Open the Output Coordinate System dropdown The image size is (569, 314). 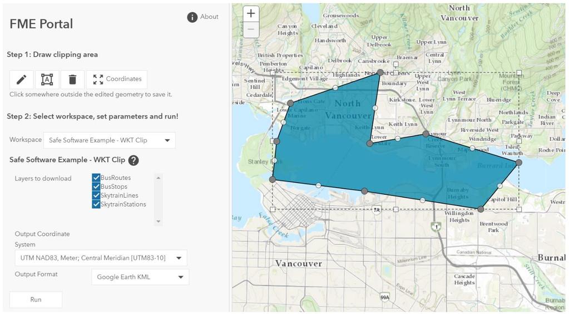tap(101, 258)
